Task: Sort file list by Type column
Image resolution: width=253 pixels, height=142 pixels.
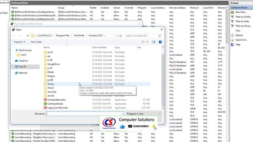Action: (x=117, y=47)
